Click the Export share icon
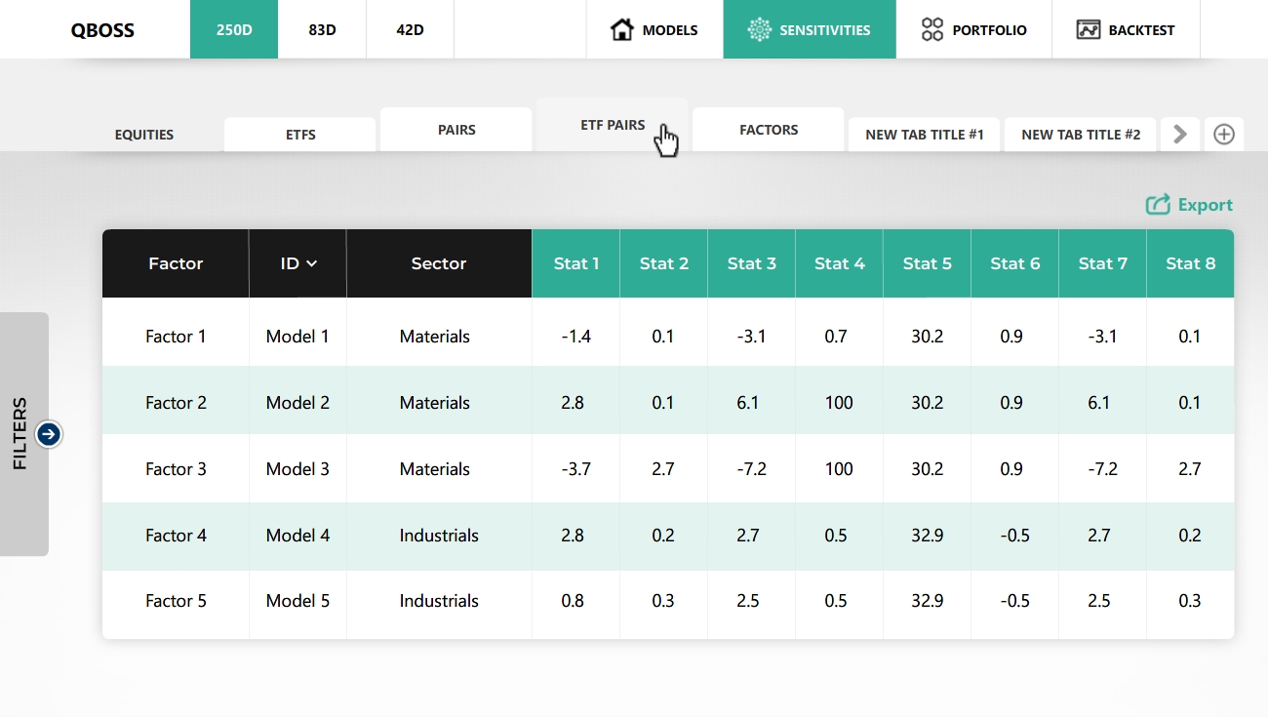This screenshot has height=717, width=1268. [1158, 205]
